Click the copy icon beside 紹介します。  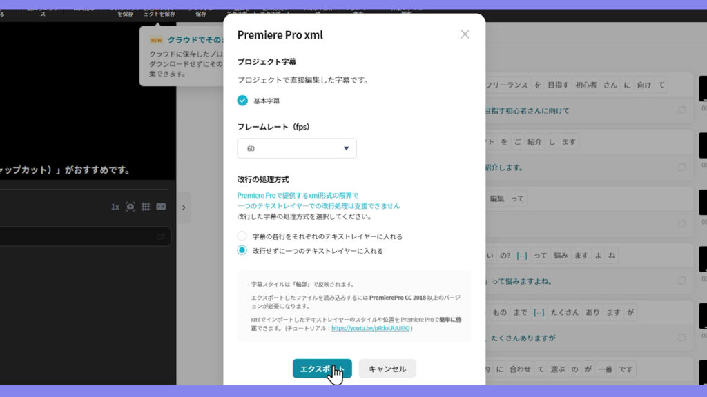(x=681, y=167)
